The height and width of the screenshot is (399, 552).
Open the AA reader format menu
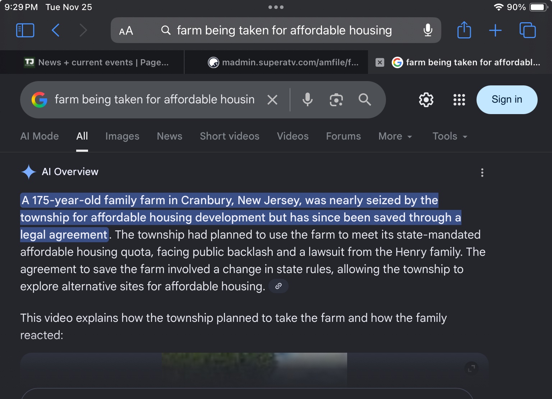[126, 31]
